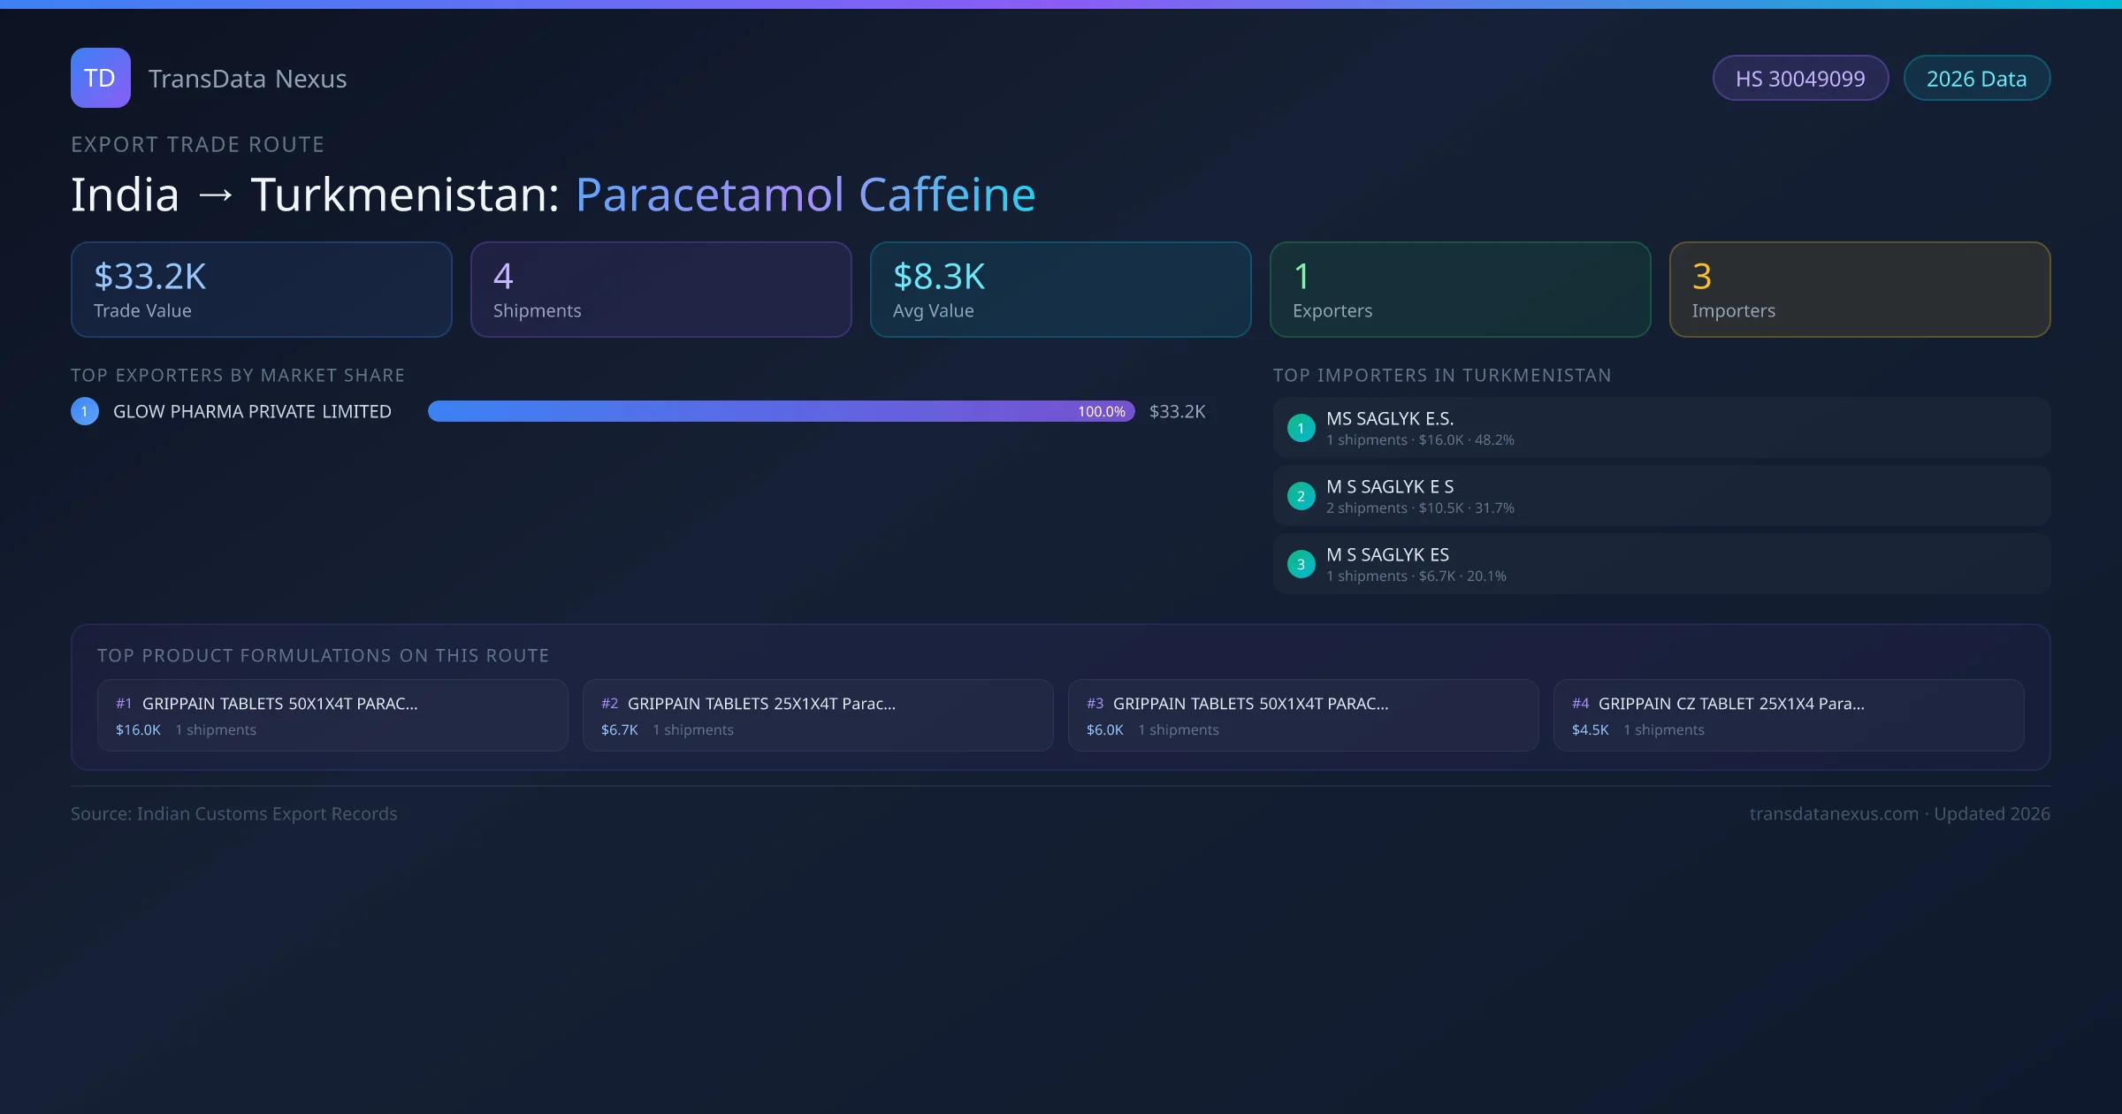Open #4 GRIPPAIN CZ TABLET formulation card

(1789, 715)
